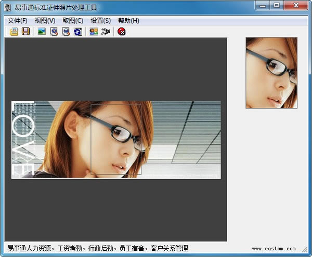Maximize the application window

[x=277, y=6]
